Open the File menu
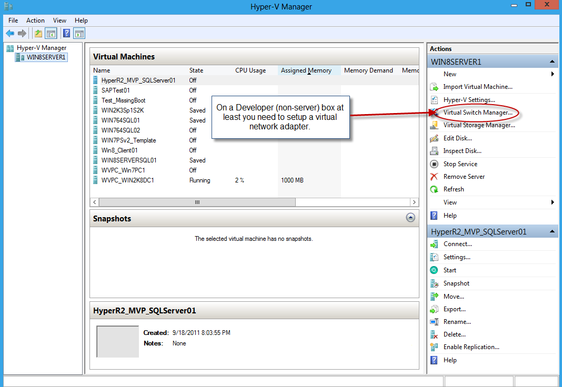 (13, 21)
